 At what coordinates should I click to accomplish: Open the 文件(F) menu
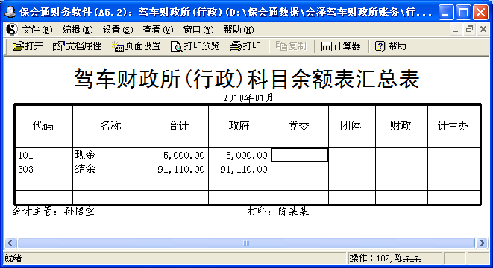click(37, 30)
